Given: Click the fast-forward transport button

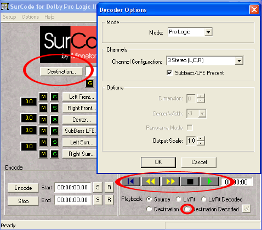Looking at the screenshot, I should pyautogui.click(x=170, y=182).
